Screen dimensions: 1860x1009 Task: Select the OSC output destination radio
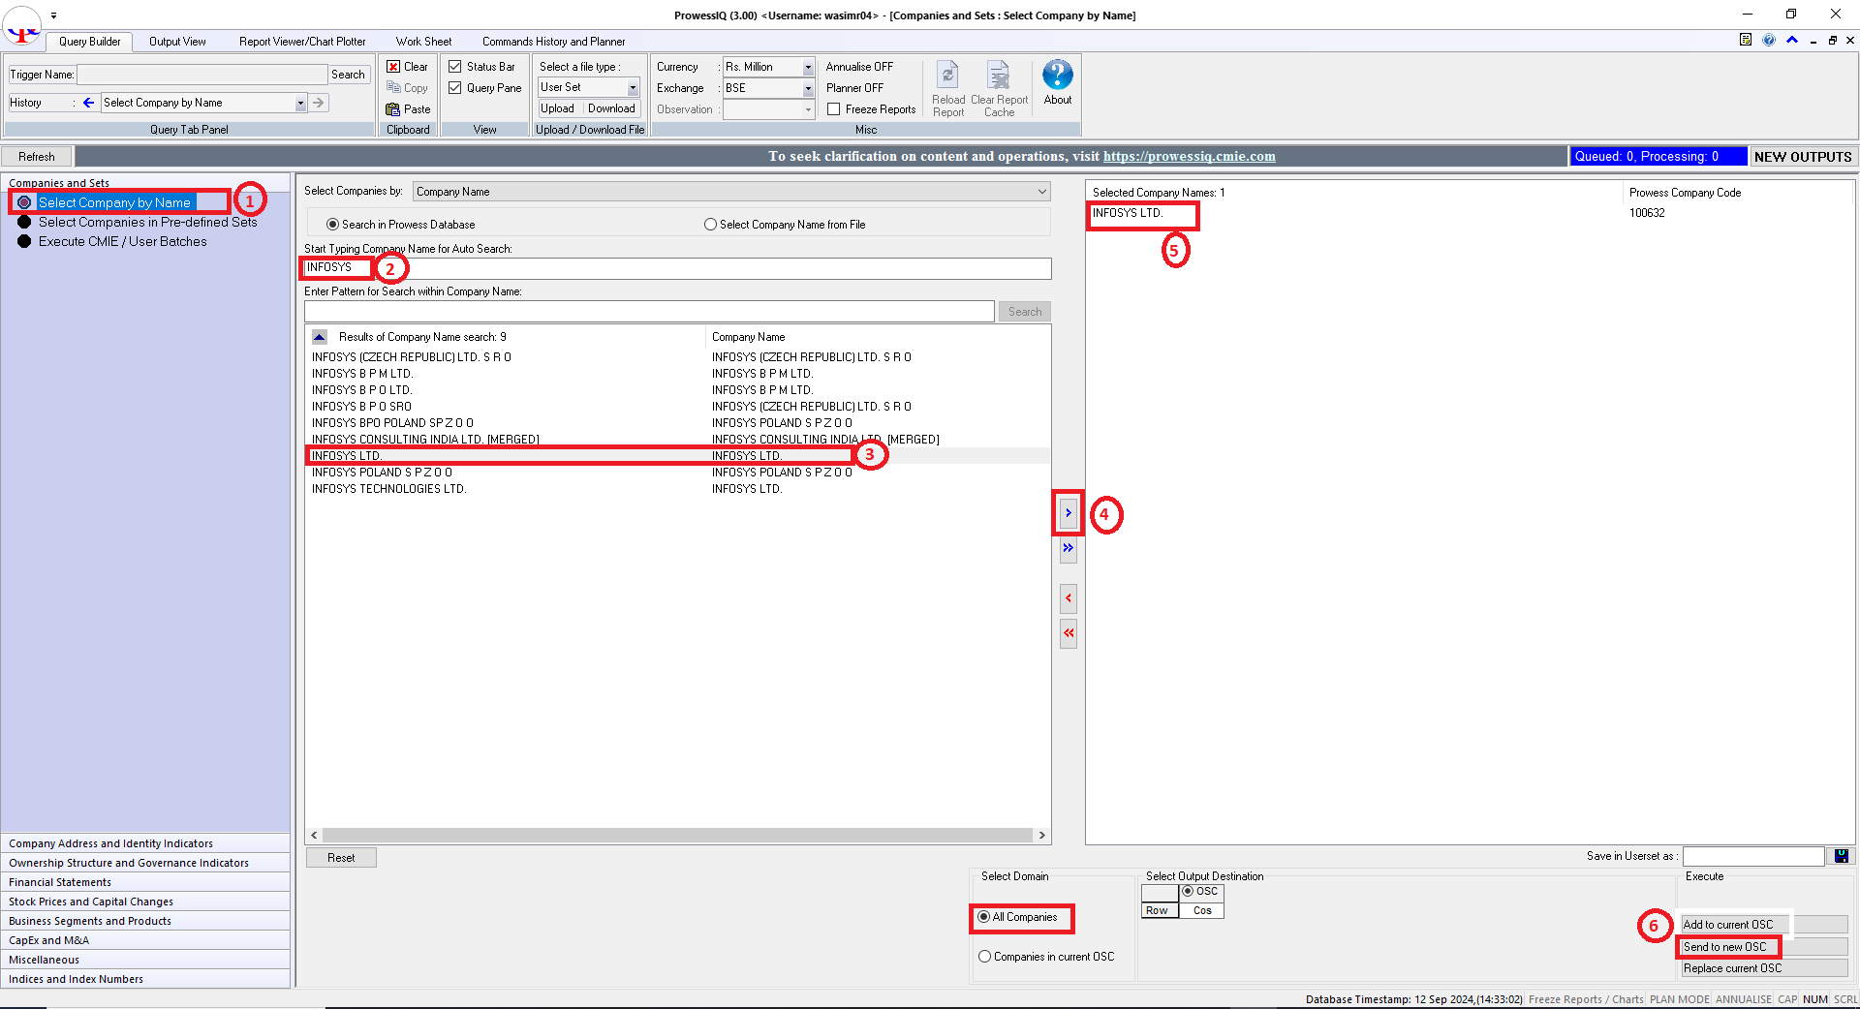pos(1188,891)
